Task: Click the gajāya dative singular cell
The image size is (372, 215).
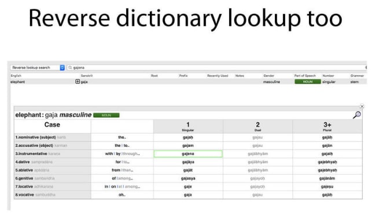Action: coord(188,162)
